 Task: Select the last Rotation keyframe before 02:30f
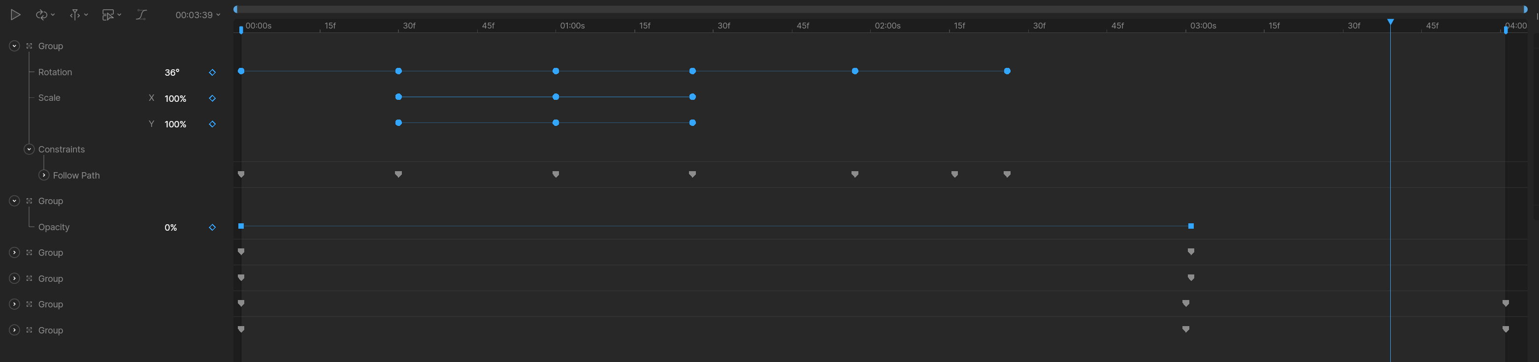1007,71
